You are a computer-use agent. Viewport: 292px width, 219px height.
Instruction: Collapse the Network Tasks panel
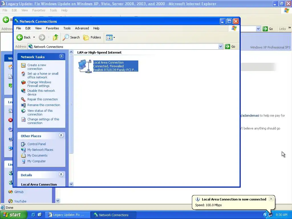point(61,56)
